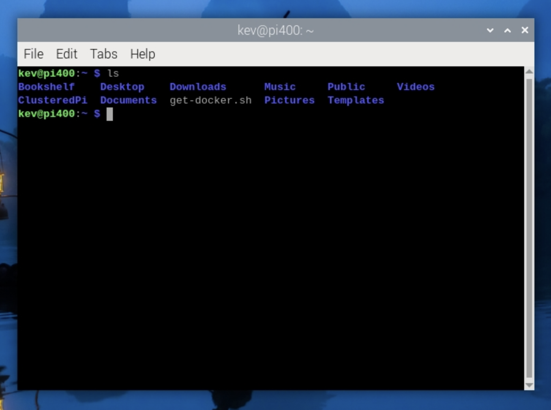
Task: Click the vertical scrollbar thumb
Action: pos(529,228)
